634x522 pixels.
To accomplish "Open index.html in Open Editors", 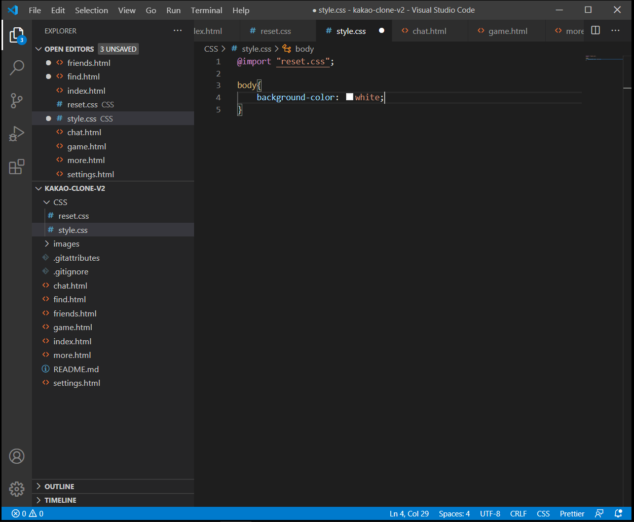I will [113, 91].
